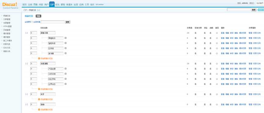Screen dimensions: 264x113
Task: Open the 用户 top navigation tab
Action: 46,5
